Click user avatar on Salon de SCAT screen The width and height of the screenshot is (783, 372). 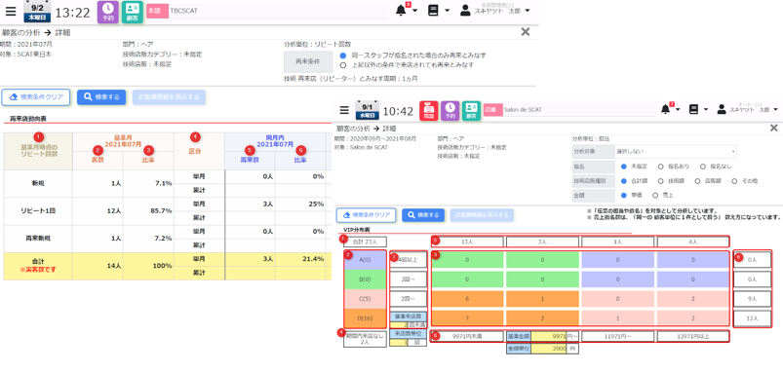(x=722, y=110)
